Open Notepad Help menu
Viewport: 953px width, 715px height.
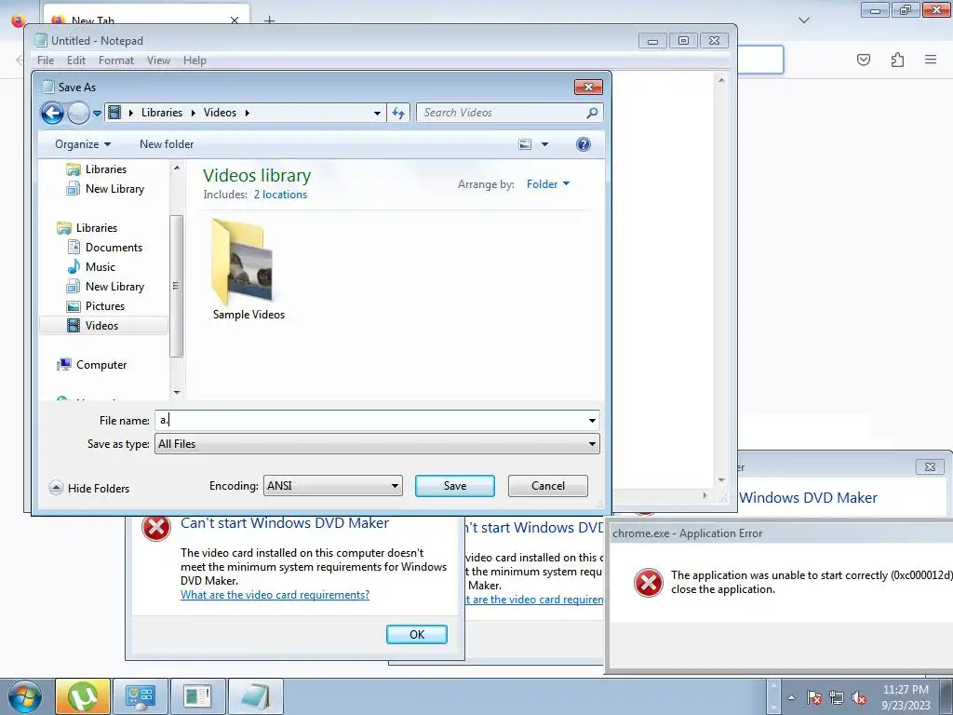pos(195,61)
